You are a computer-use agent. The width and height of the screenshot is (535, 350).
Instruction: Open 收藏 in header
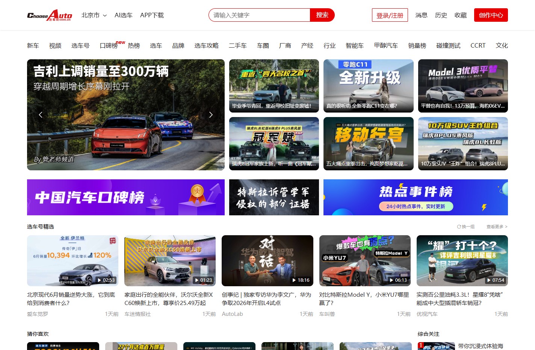pyautogui.click(x=461, y=15)
